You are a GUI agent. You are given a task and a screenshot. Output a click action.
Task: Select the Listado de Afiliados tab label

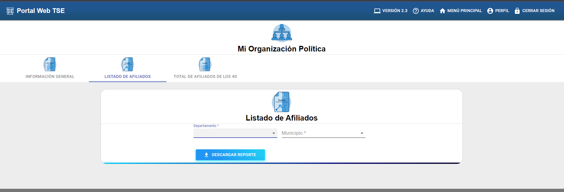128,76
